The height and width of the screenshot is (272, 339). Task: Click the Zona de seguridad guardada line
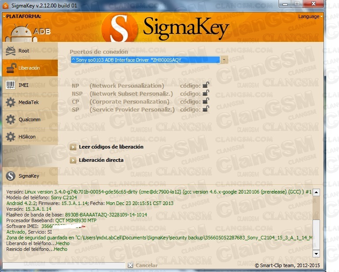point(159,238)
